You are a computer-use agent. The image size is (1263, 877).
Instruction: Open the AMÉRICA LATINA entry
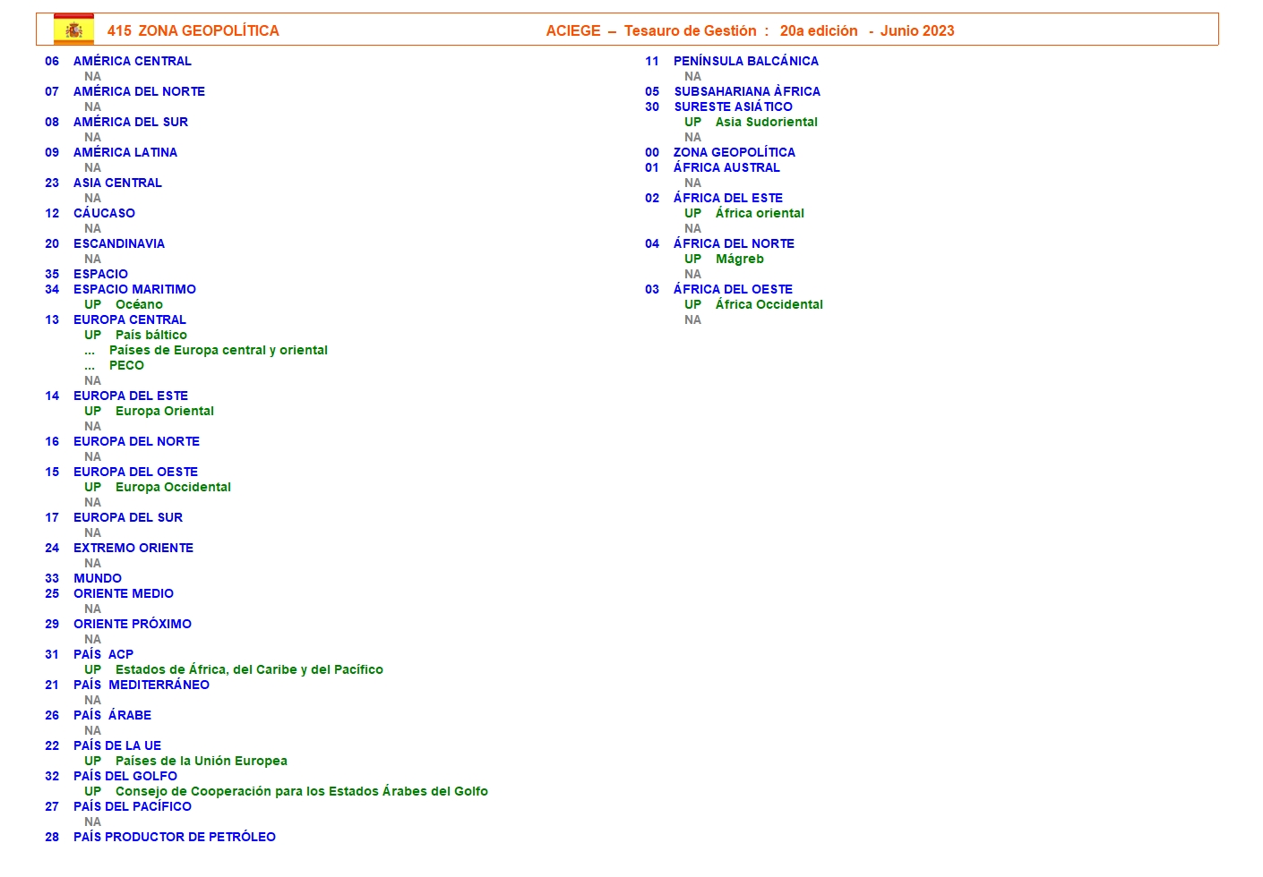click(125, 152)
